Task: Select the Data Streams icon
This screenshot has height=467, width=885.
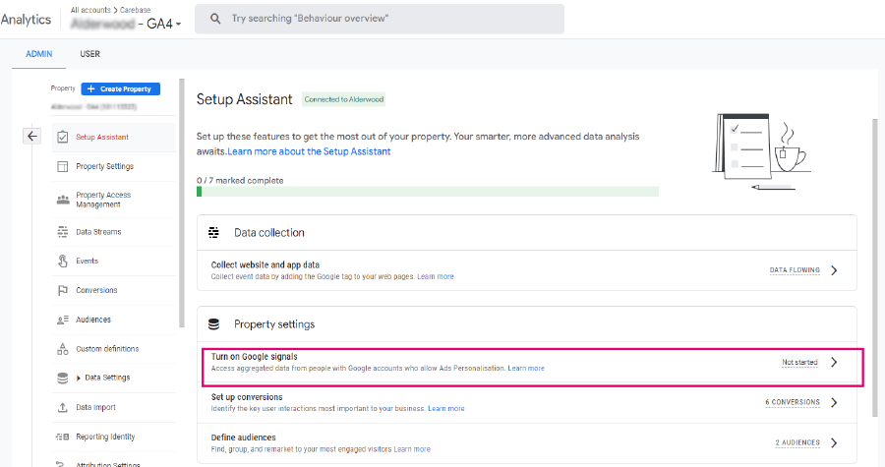Action: [63, 232]
